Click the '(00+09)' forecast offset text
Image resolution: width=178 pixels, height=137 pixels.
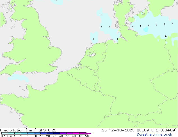click(169, 130)
